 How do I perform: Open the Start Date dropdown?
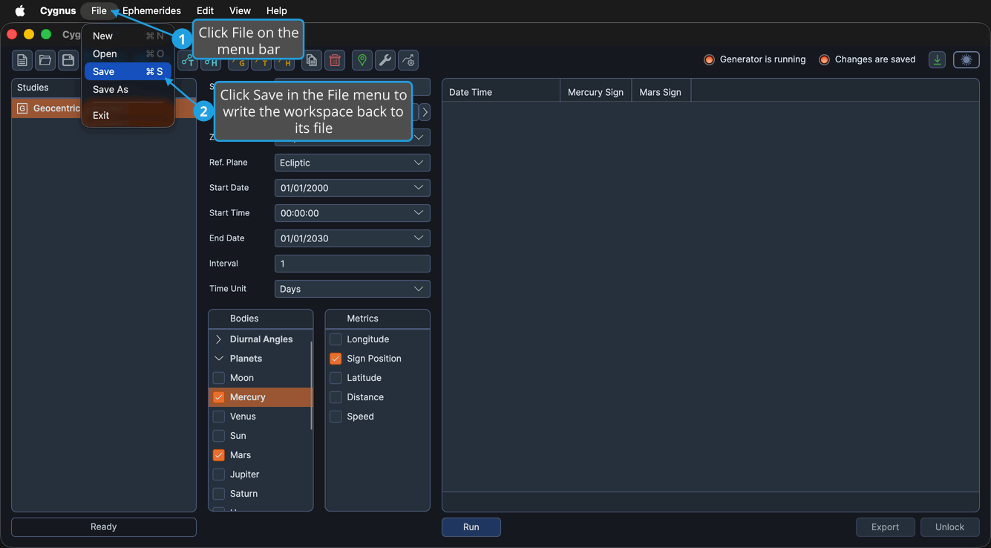(x=353, y=188)
